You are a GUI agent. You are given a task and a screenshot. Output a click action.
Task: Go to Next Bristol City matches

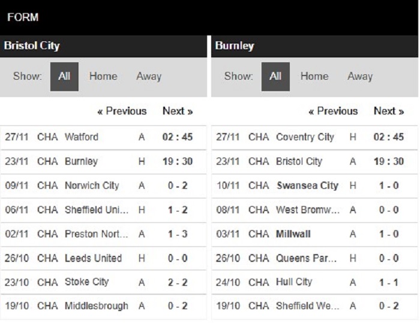coord(178,111)
